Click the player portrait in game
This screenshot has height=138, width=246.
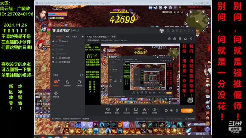pos(42,14)
